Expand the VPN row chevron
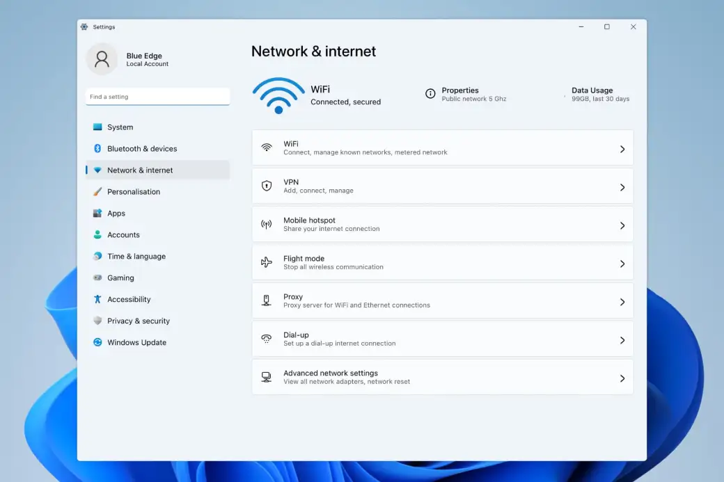This screenshot has width=724, height=482. click(622, 187)
